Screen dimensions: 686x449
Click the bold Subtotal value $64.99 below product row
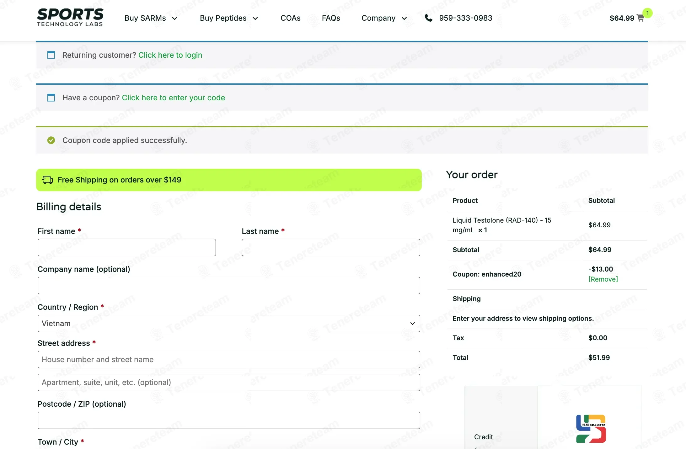tap(600, 250)
